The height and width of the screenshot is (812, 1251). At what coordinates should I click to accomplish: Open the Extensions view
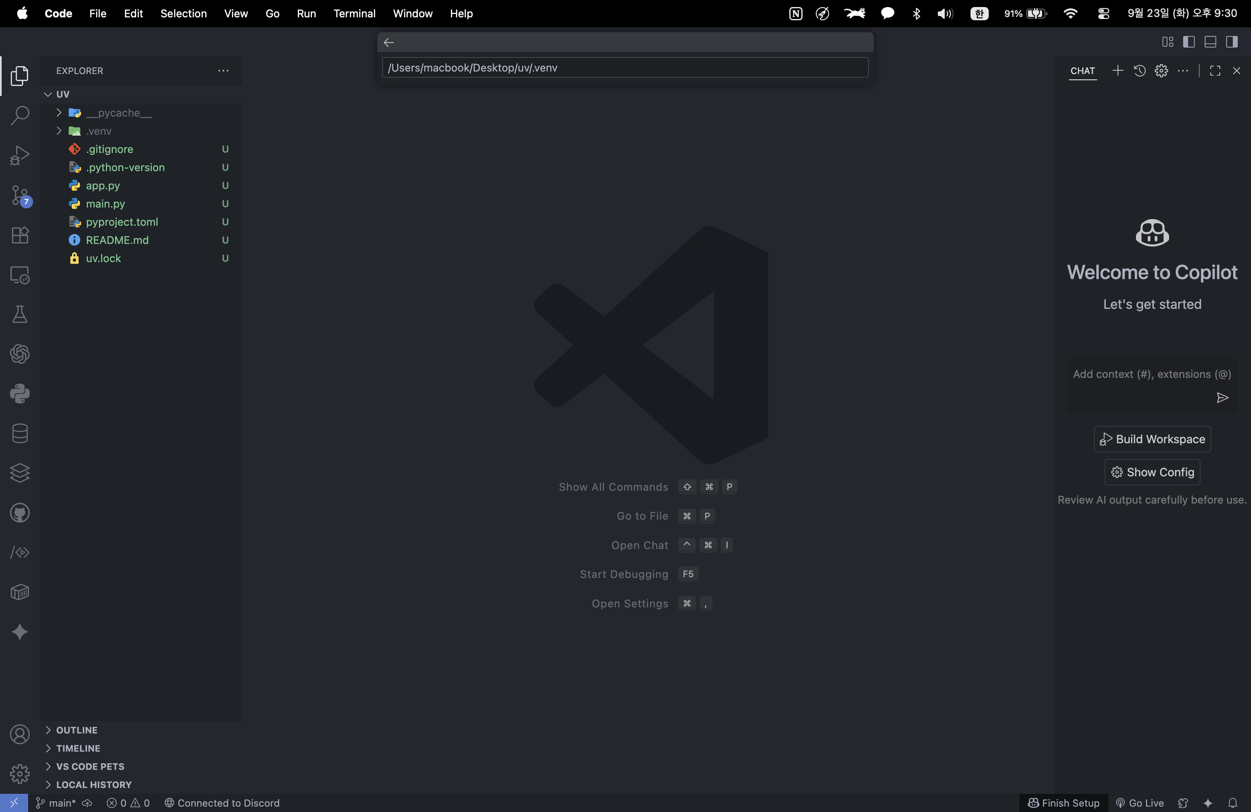19,235
